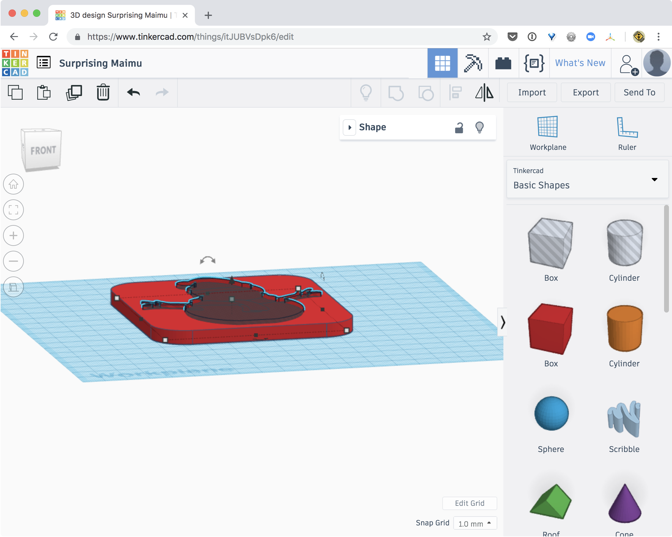This screenshot has height=537, width=672.
Task: Click the Delete (trash) icon
Action: coord(103,92)
